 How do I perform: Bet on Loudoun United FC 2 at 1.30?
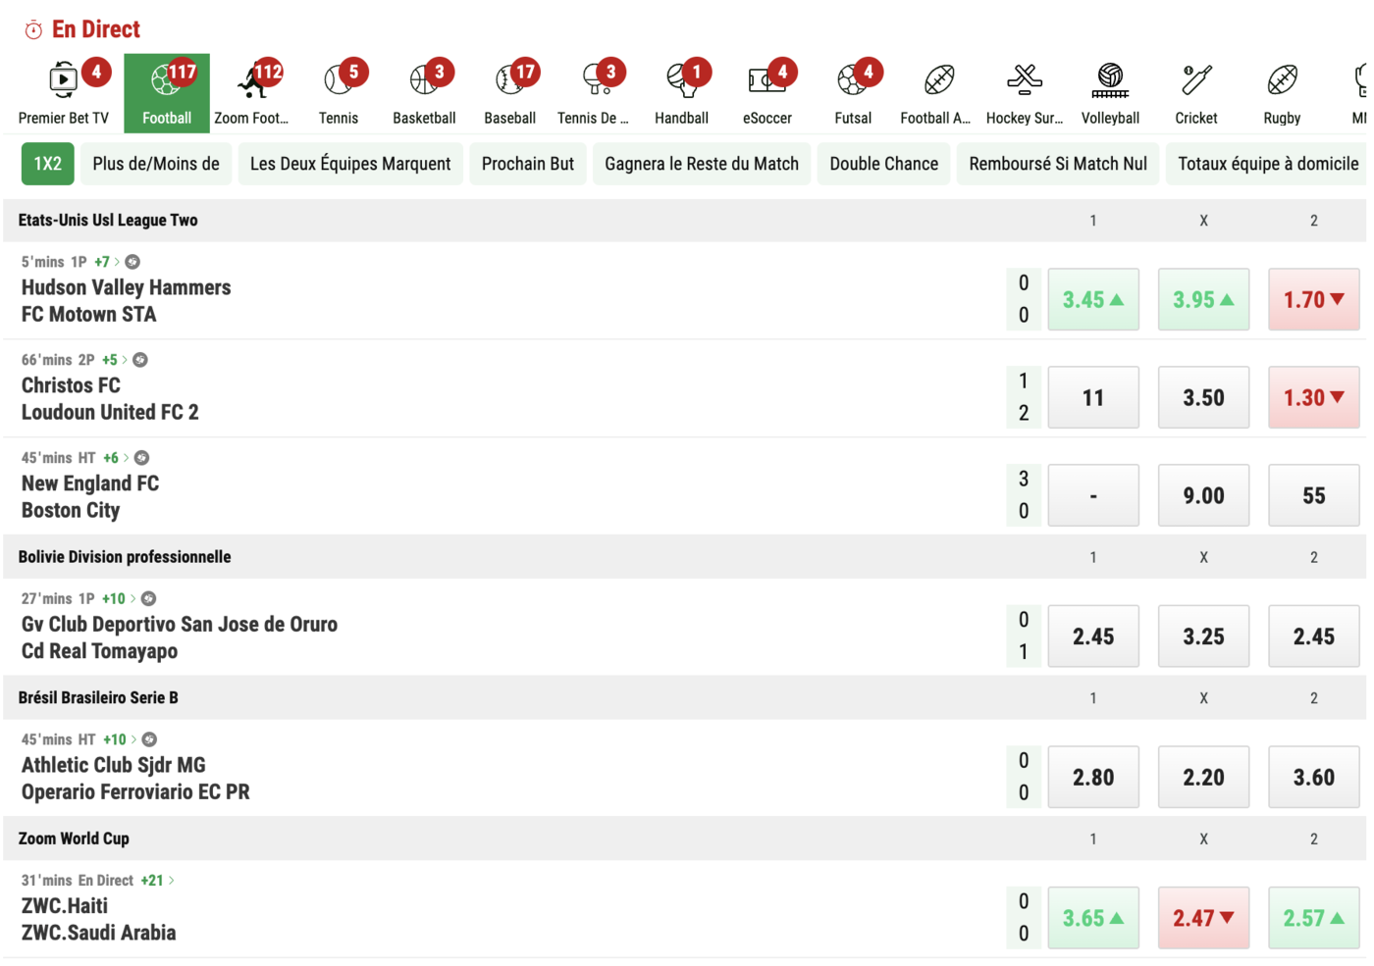click(x=1314, y=397)
